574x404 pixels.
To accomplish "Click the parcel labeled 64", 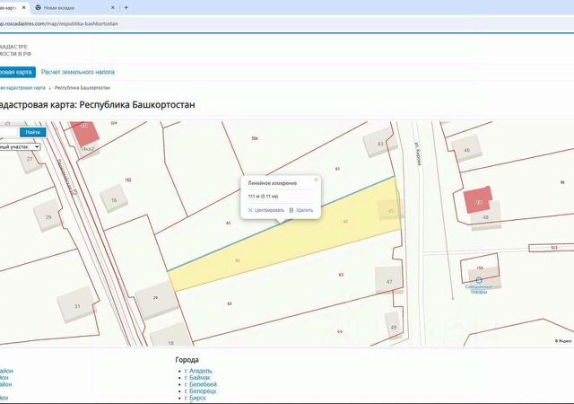I will 340,332.
